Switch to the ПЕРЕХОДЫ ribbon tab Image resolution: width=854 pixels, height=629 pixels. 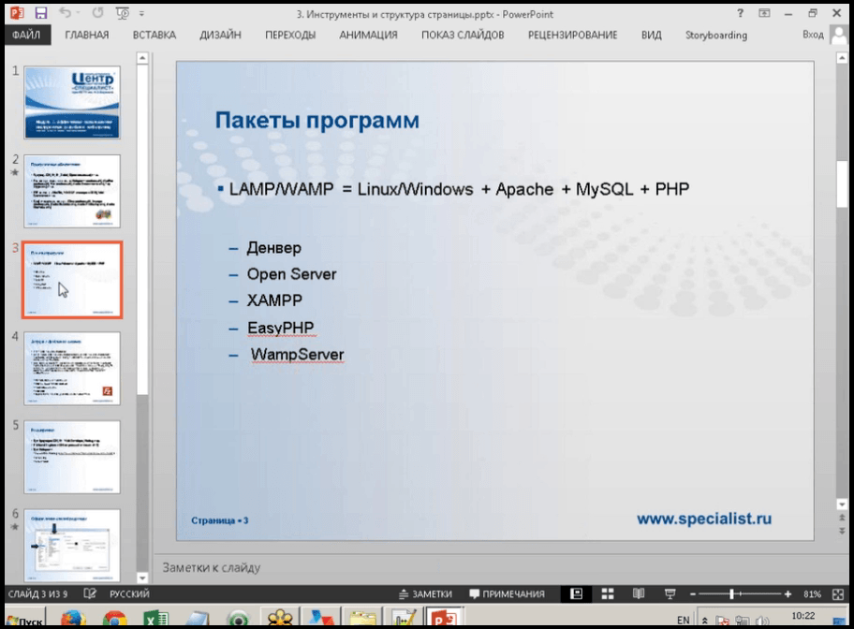pos(290,35)
